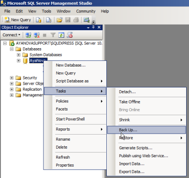Choose Refresh from context menu

tap(75, 157)
